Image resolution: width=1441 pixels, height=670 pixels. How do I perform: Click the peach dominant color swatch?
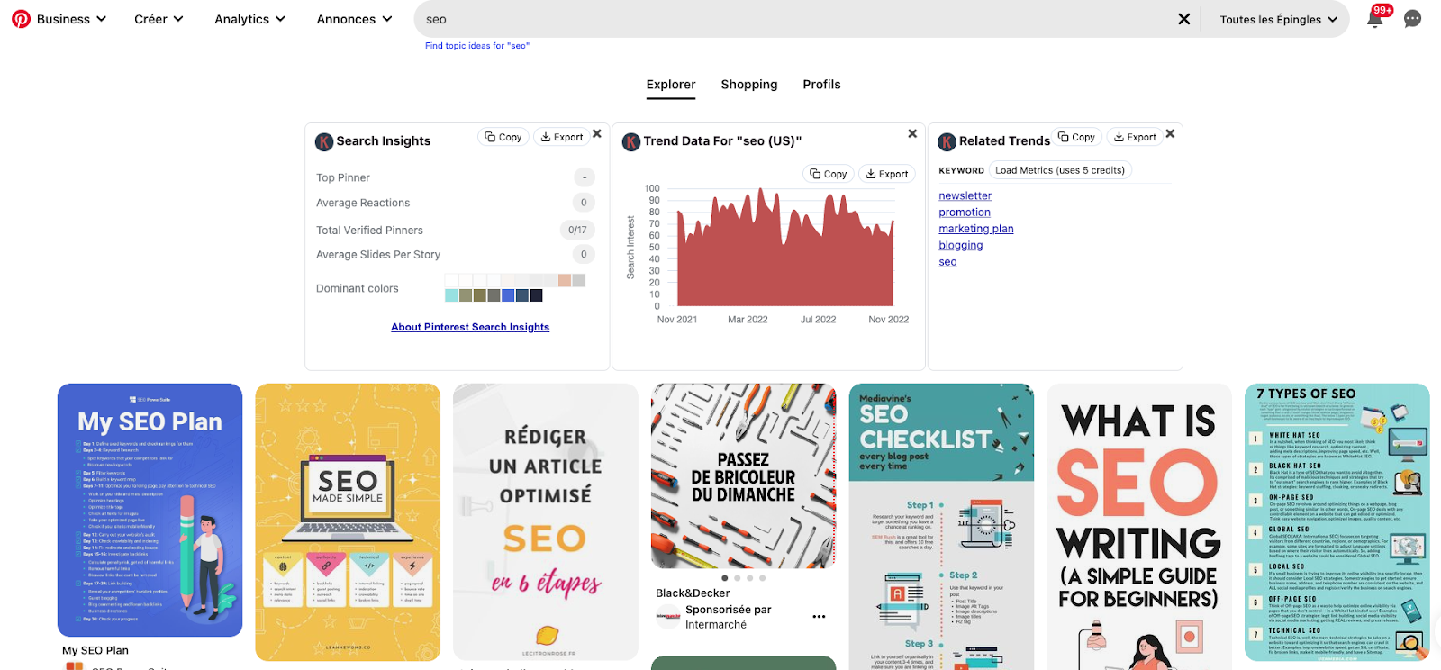(565, 280)
